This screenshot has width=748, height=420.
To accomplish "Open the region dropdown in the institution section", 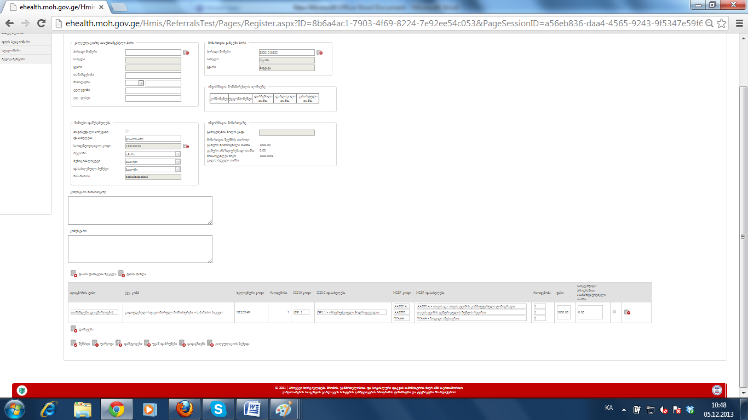I will [177, 154].
